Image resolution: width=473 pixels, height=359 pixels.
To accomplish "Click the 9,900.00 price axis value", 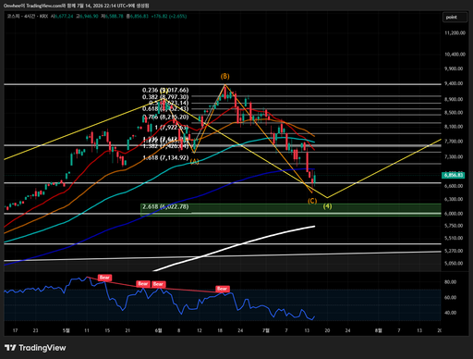I will click(454, 68).
